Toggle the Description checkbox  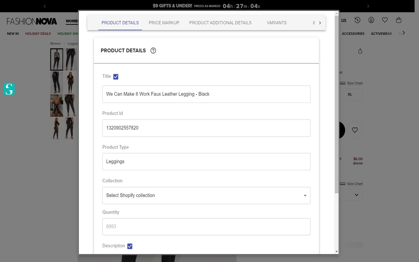pyautogui.click(x=130, y=246)
